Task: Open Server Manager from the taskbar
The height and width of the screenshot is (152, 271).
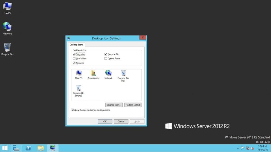Action: (x=16, y=148)
